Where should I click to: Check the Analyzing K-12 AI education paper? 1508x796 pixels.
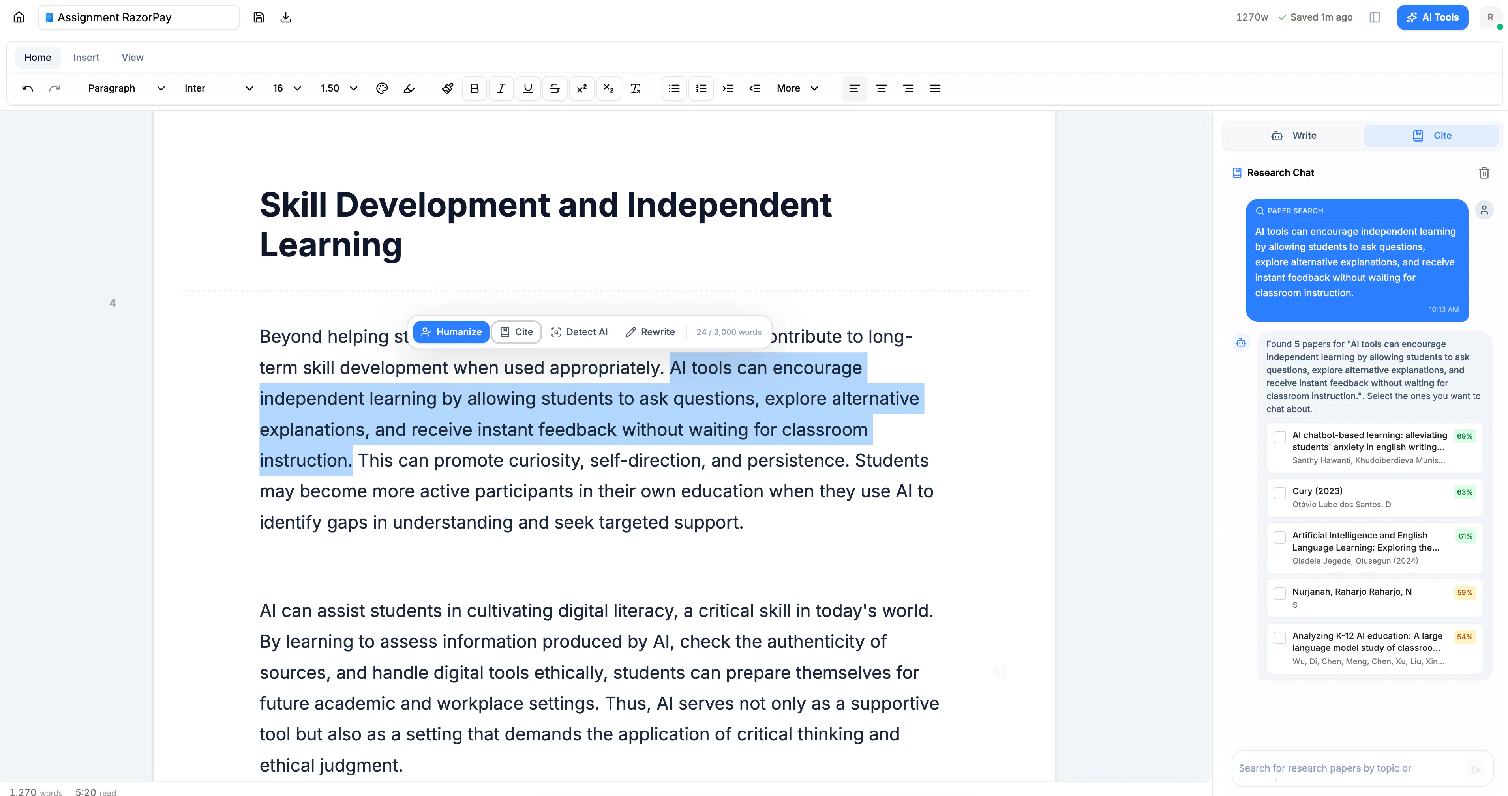tap(1280, 637)
